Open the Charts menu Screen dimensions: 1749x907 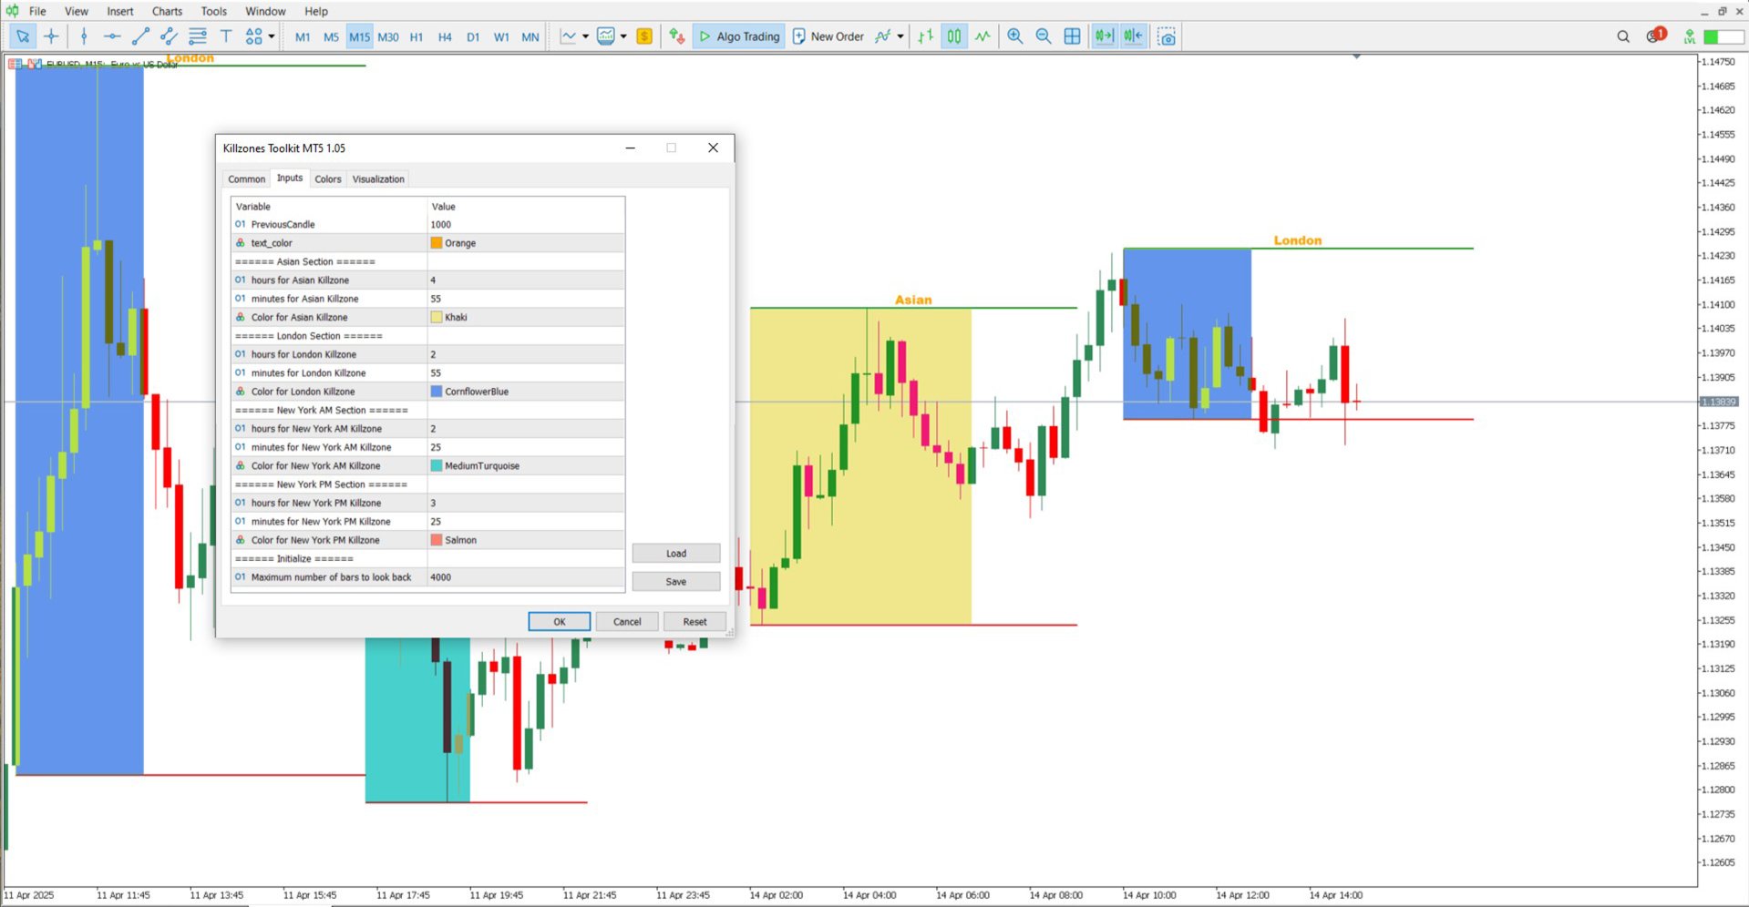(167, 11)
